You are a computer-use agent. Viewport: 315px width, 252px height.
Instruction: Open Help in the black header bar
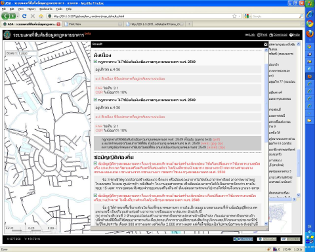click(295, 35)
